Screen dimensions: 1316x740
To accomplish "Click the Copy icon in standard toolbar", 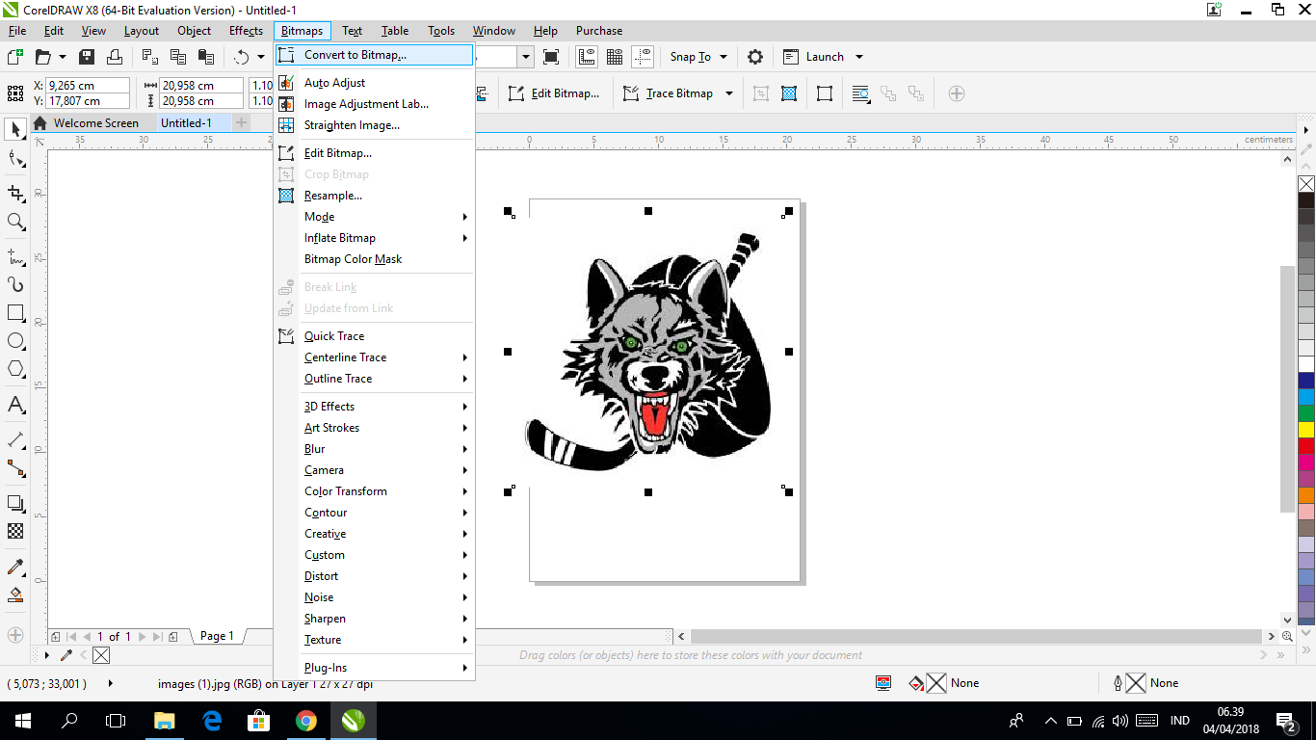I will click(177, 57).
